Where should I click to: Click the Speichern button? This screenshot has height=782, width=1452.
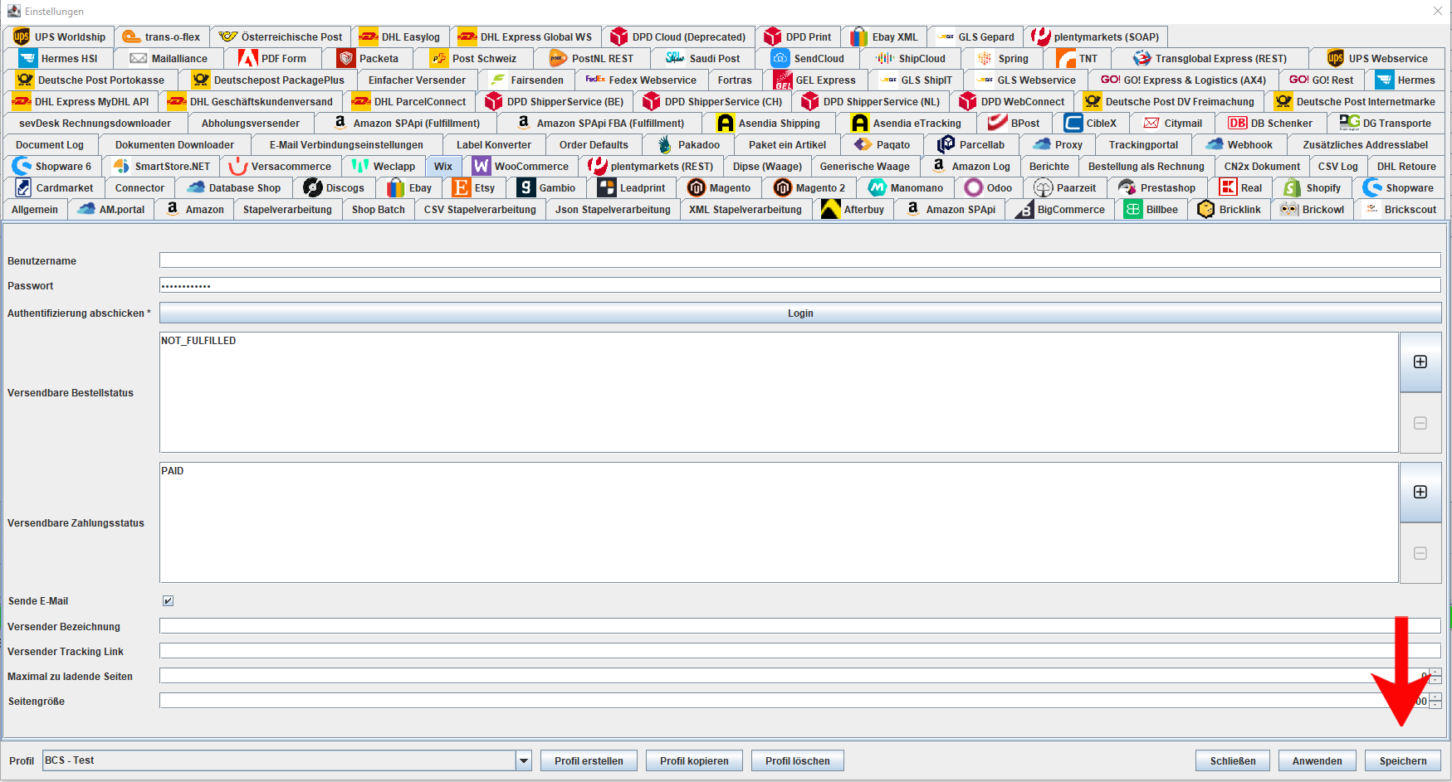[x=1403, y=760]
